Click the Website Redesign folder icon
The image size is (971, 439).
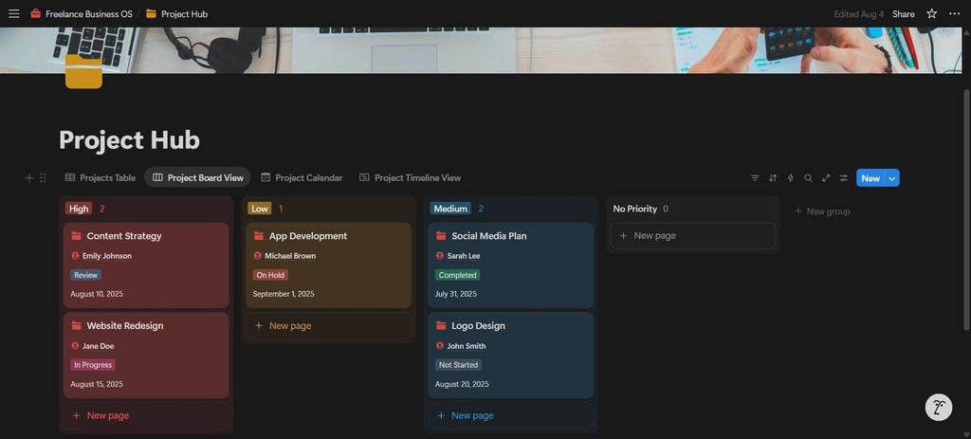76,325
